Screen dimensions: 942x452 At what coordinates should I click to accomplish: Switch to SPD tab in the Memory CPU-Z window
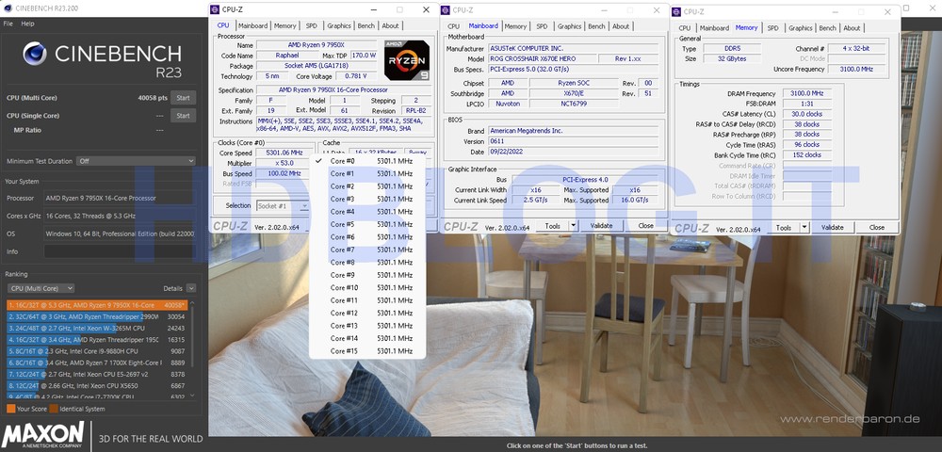[x=773, y=28]
